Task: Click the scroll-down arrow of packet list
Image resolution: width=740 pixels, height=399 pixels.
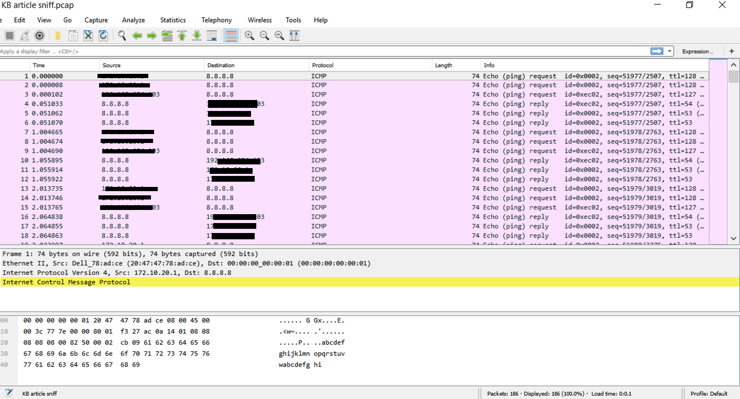Action: [x=733, y=239]
